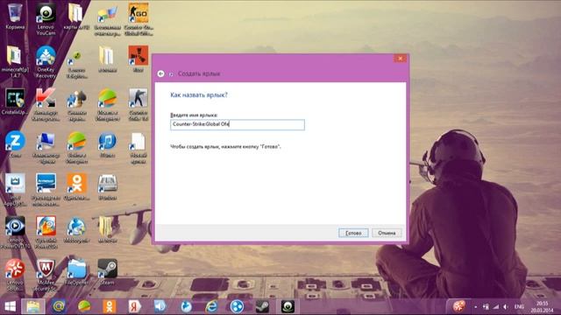This screenshot has width=561, height=315.
Task: Click the speaker application taskbar icon
Action: coord(160,306)
